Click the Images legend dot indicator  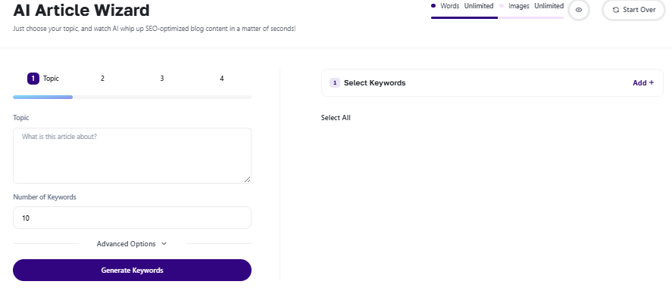[502, 6]
